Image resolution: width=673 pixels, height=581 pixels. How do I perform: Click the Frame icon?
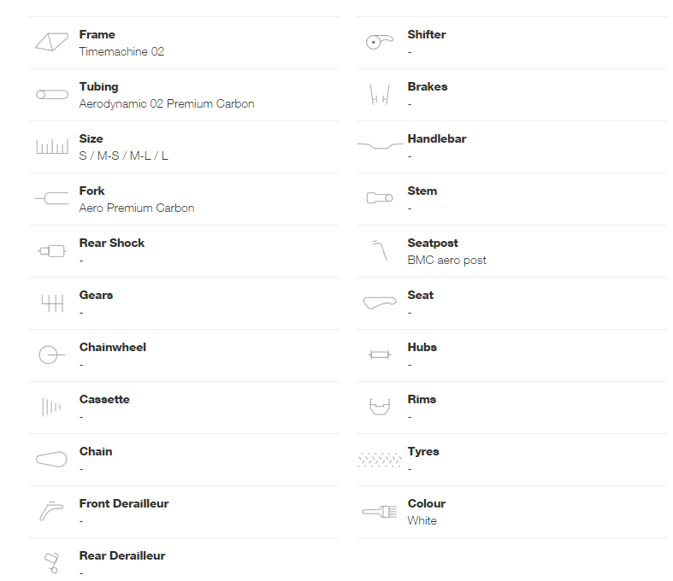point(51,42)
